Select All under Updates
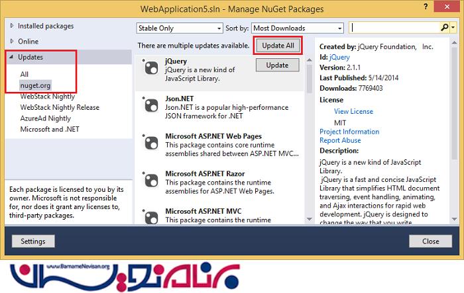 point(25,74)
